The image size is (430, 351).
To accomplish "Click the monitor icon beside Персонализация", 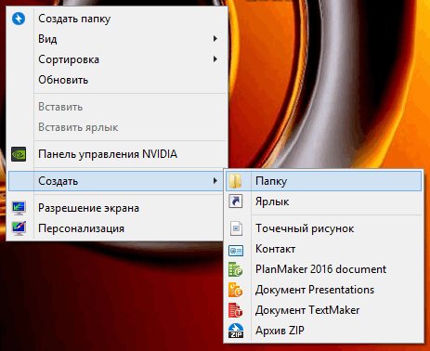I will coord(19,228).
